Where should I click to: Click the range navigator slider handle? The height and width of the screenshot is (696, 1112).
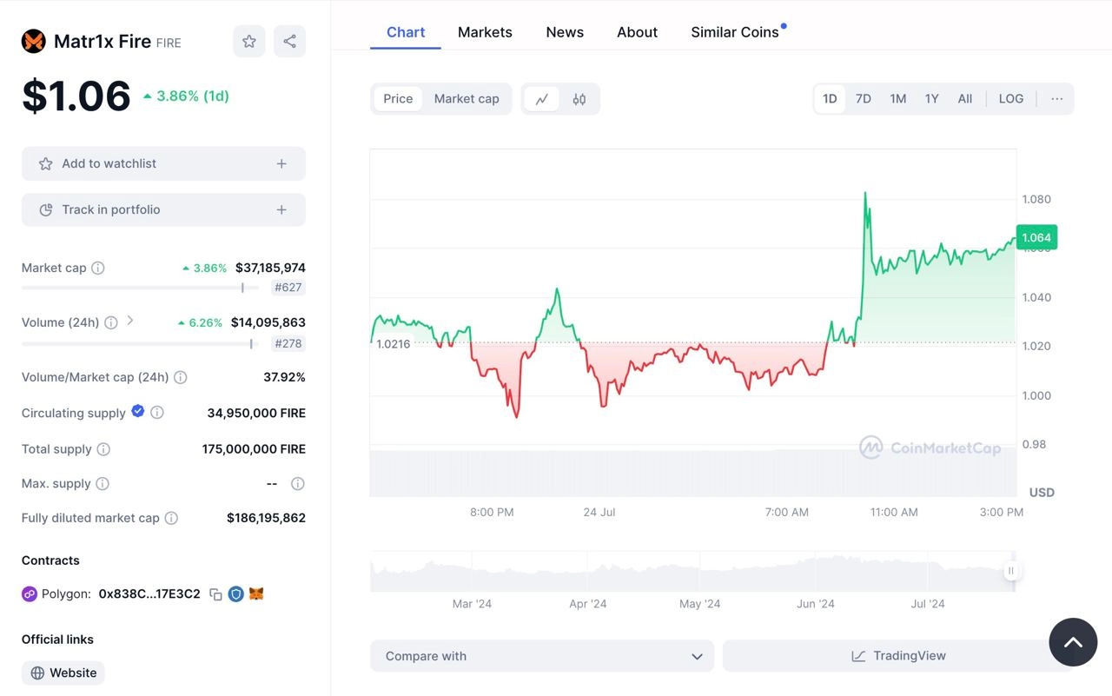click(x=1011, y=571)
